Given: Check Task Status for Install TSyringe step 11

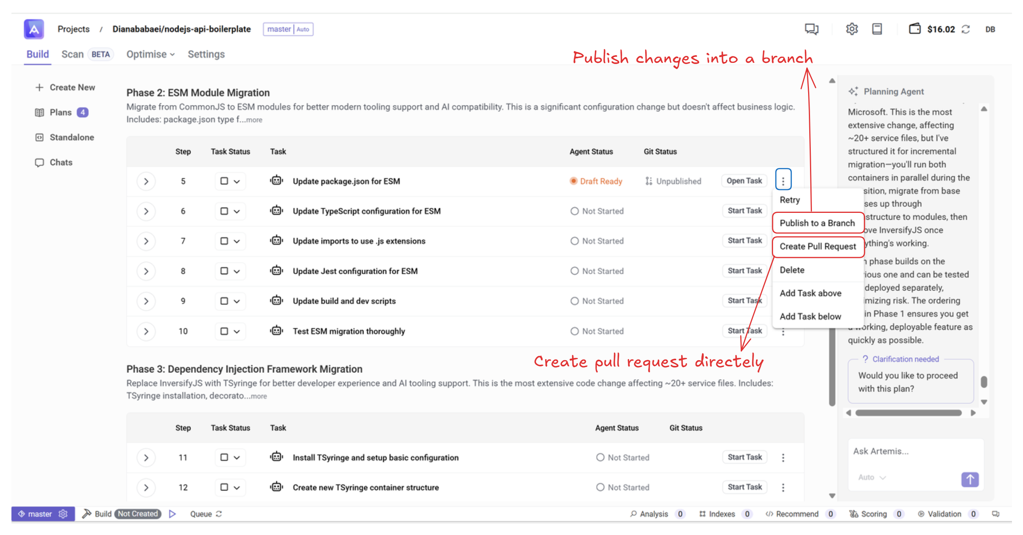Looking at the screenshot, I should pos(225,457).
